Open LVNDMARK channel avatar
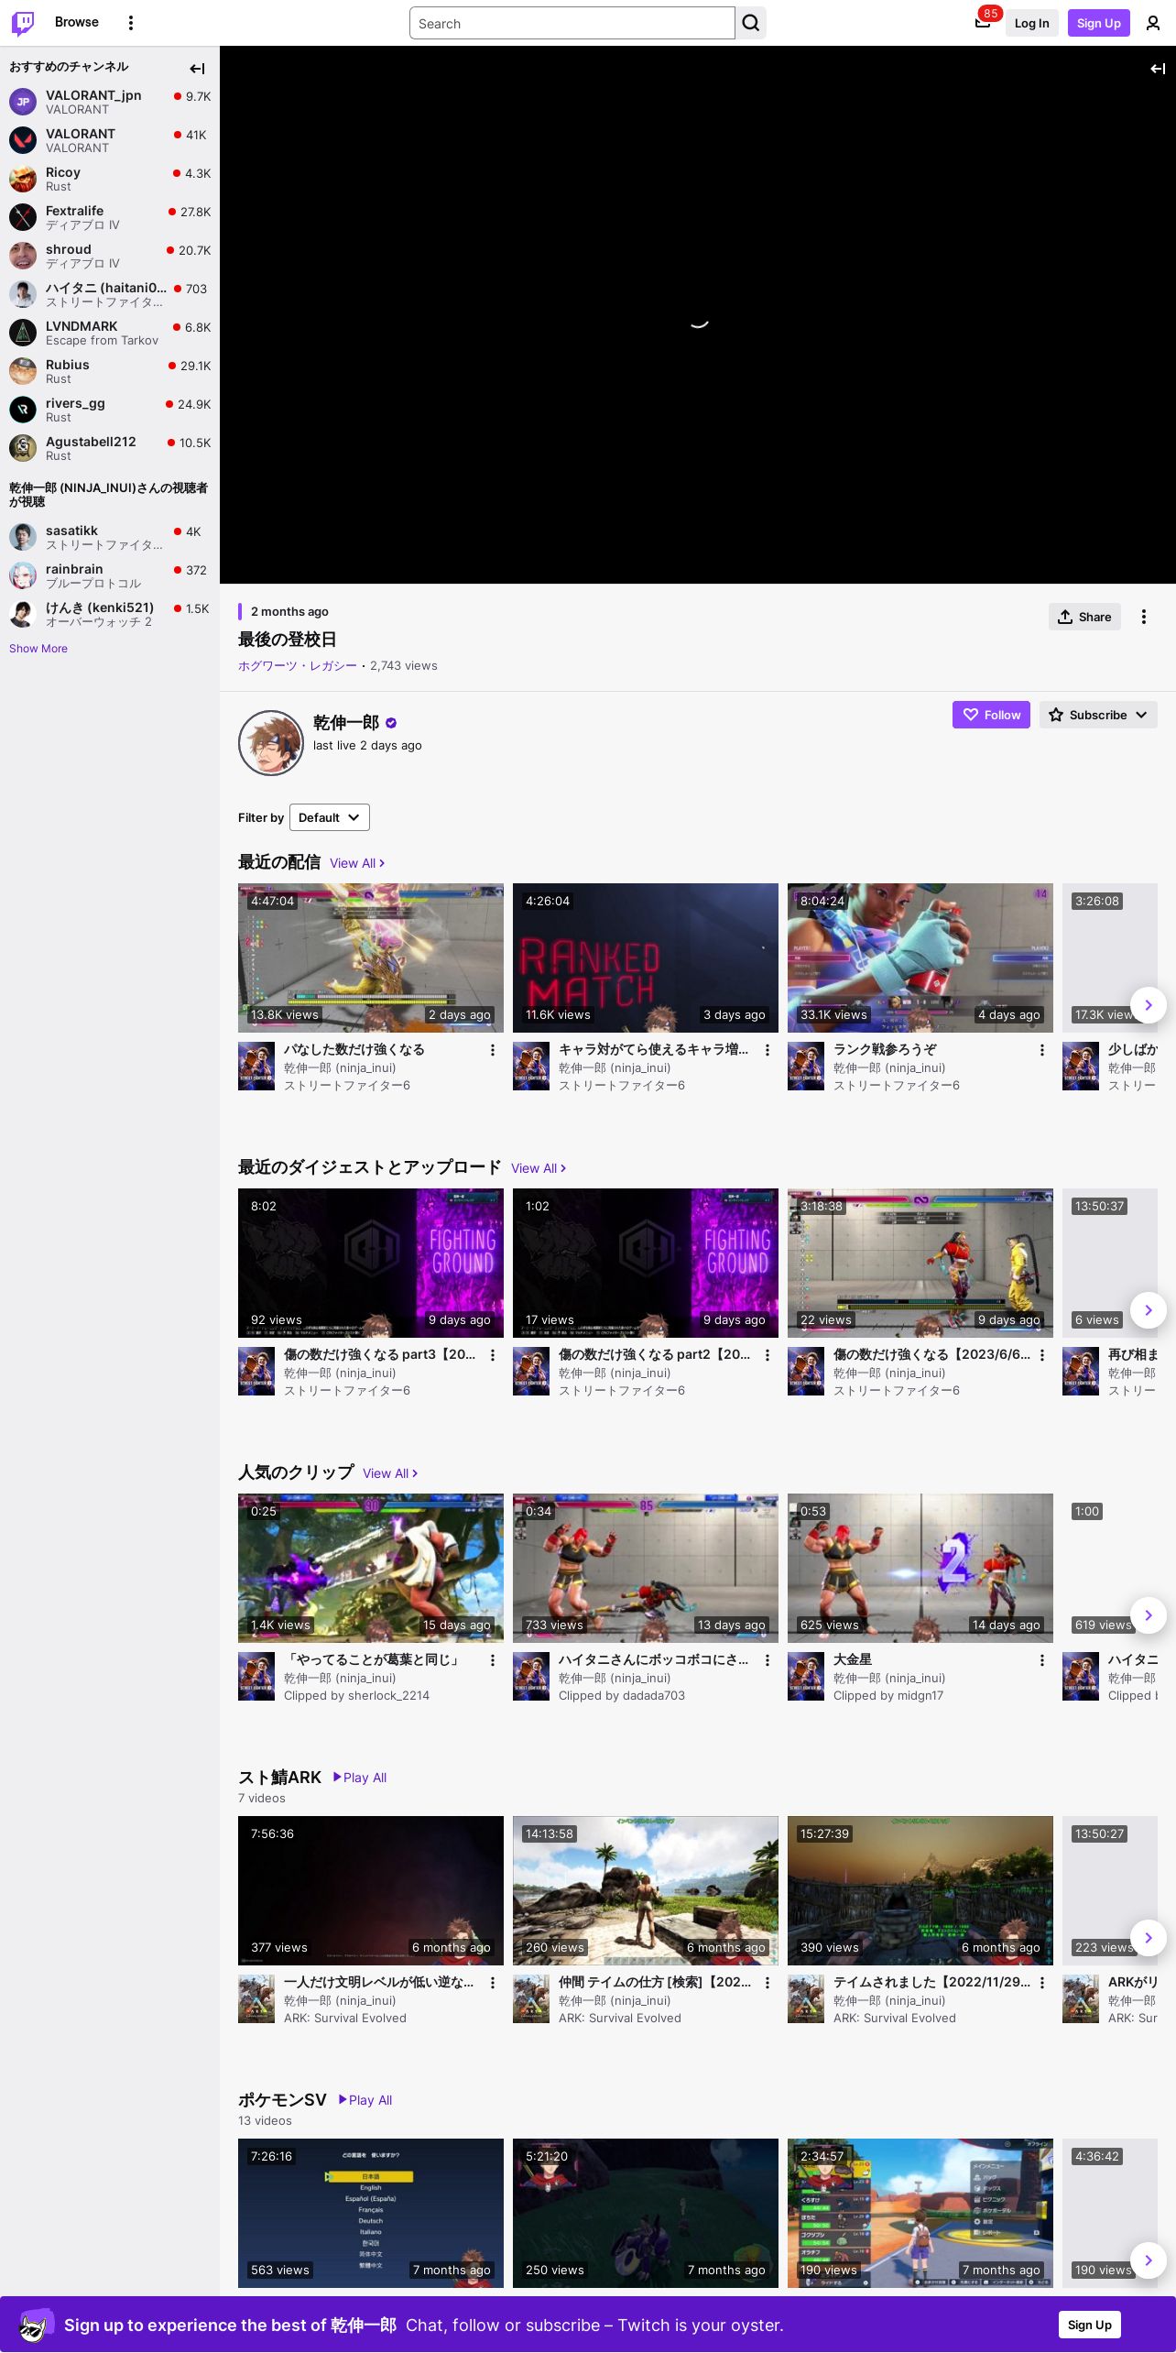1176x2353 pixels. [x=23, y=333]
